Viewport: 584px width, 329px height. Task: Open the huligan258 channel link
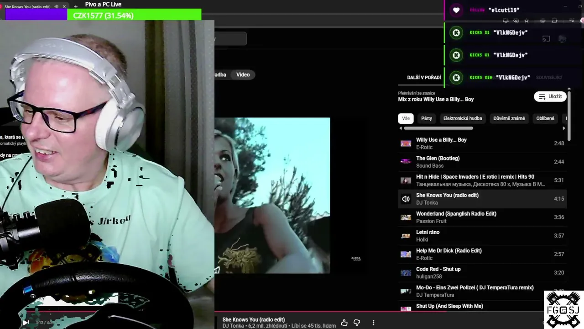pos(429,276)
